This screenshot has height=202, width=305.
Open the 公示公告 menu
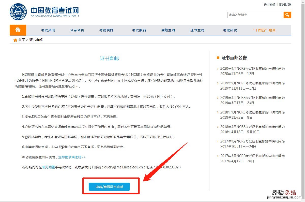77,30
